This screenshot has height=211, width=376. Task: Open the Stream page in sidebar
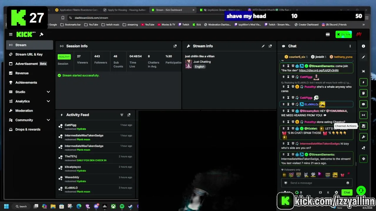coord(29,45)
